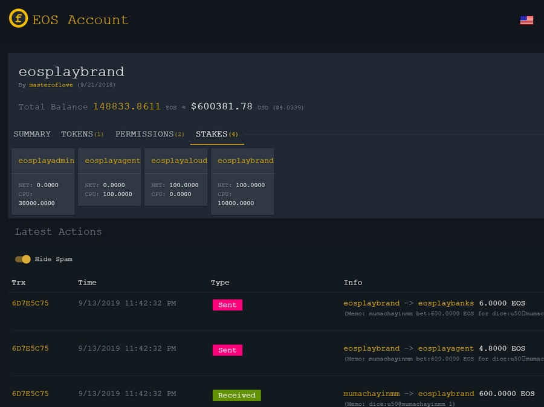Open the eosplayadmin stake card link
544x407 pixels.
point(47,161)
